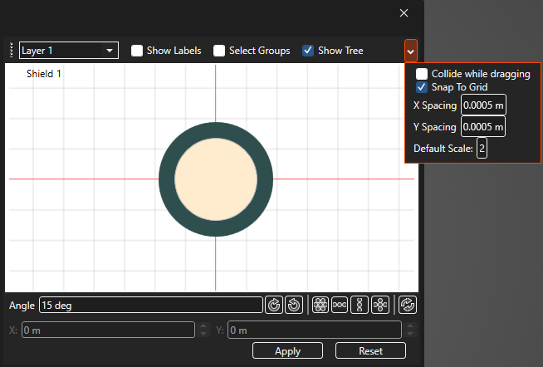
Task: Close the layout dialog with X
Action: coord(404,13)
